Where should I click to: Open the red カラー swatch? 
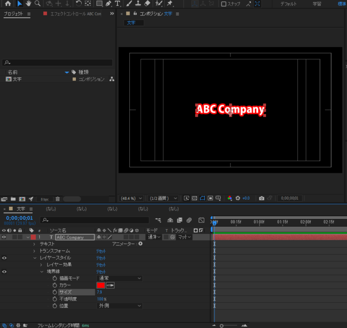101,285
